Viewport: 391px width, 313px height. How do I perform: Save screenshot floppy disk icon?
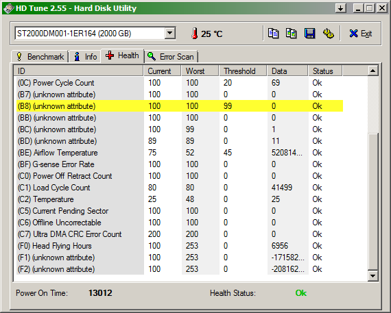(309, 34)
